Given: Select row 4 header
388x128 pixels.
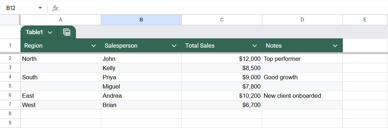Looking at the screenshot, I should (x=10, y=77).
